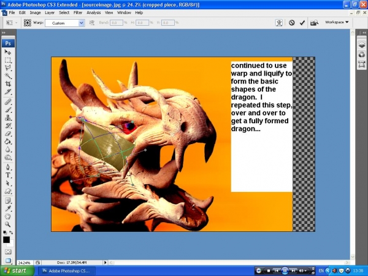Toggle Quick Mask mode

[8, 252]
